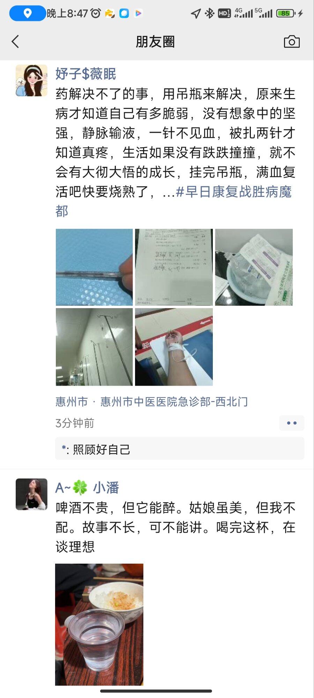This screenshot has height=698, width=314.
Task: Tap the location pin in the status bar
Action: click(28, 13)
